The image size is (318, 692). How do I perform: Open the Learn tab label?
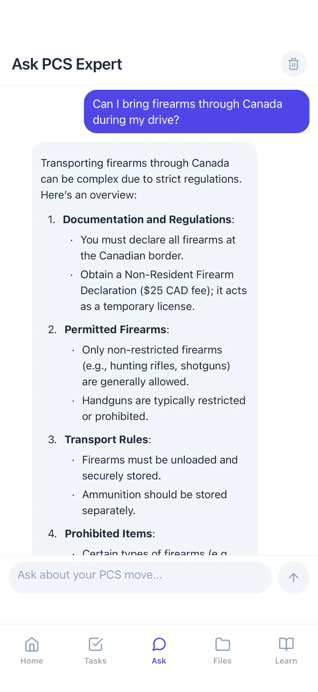[286, 661]
